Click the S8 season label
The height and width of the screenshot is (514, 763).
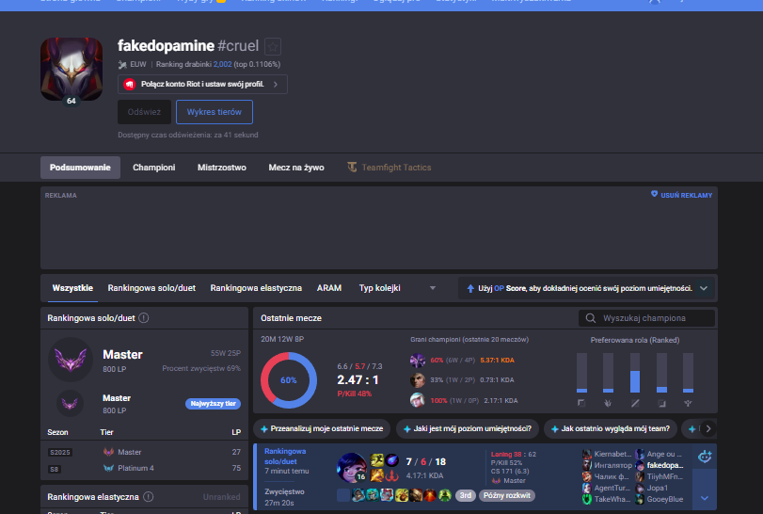click(x=54, y=469)
